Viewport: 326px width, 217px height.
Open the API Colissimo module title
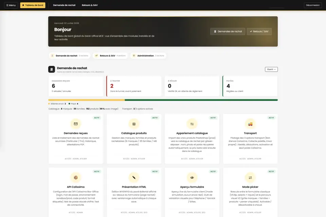[76, 187]
